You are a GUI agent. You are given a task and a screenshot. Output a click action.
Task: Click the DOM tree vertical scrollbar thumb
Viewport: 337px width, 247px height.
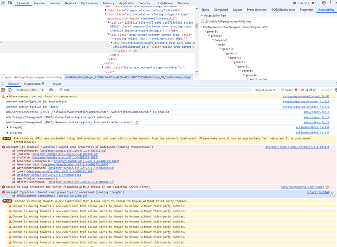pos(197,25)
